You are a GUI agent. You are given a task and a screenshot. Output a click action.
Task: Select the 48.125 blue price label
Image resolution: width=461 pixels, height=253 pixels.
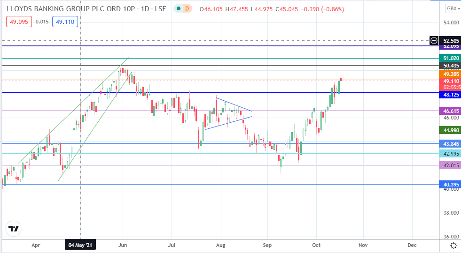pyautogui.click(x=450, y=94)
